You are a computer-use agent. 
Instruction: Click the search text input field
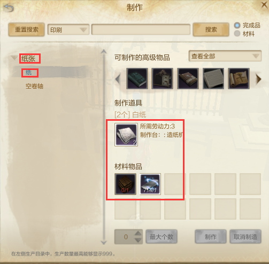[x=141, y=29]
